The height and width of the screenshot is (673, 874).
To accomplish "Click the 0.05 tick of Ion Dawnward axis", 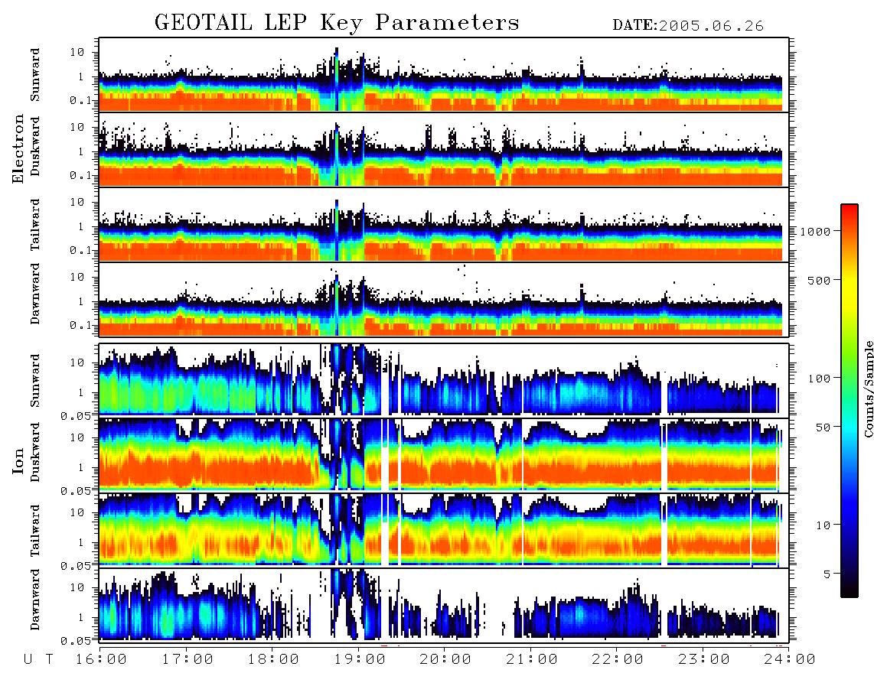I will (x=76, y=641).
